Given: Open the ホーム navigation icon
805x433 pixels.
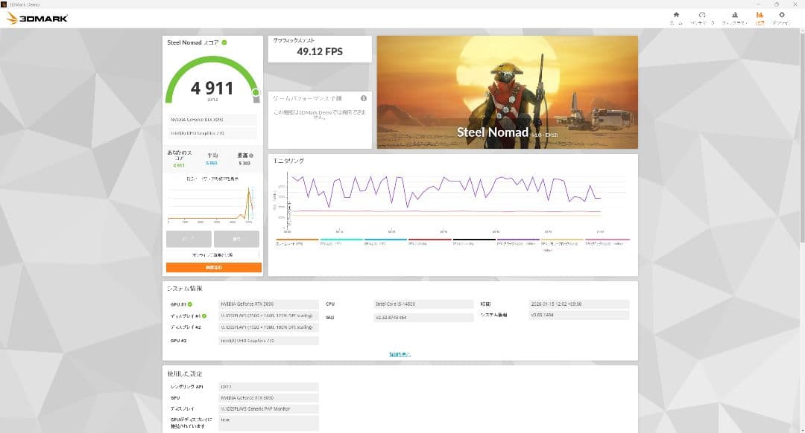Looking at the screenshot, I should click(x=676, y=16).
